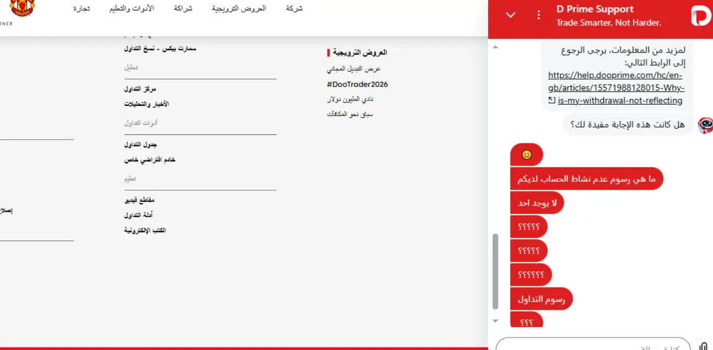Open the مقاطع فيديو link
Image resolution: width=713 pixels, height=350 pixels.
(139, 201)
